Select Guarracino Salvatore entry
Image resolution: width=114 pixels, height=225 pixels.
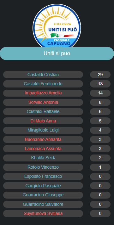point(43,204)
